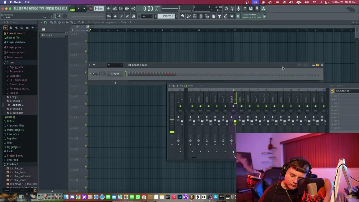Select the playlist Zoom tool
This screenshot has height=202, width=359.
pos(79,22)
